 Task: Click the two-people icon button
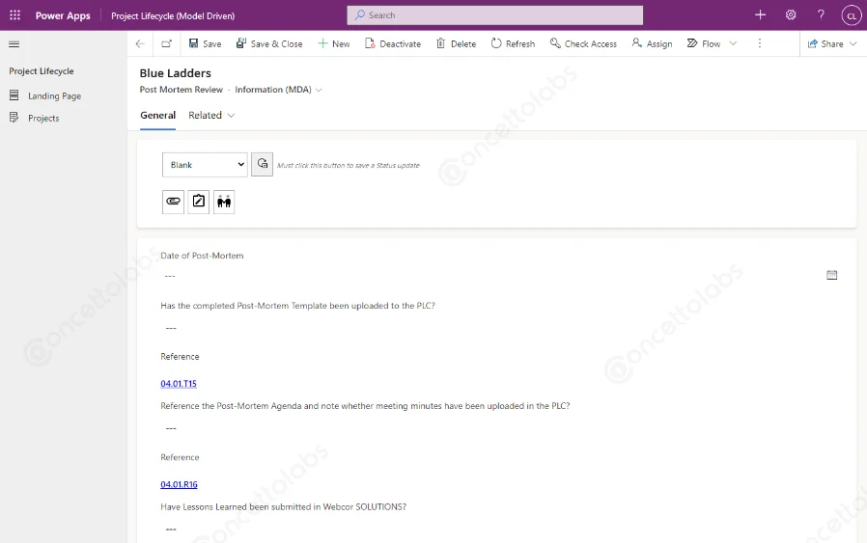point(224,202)
